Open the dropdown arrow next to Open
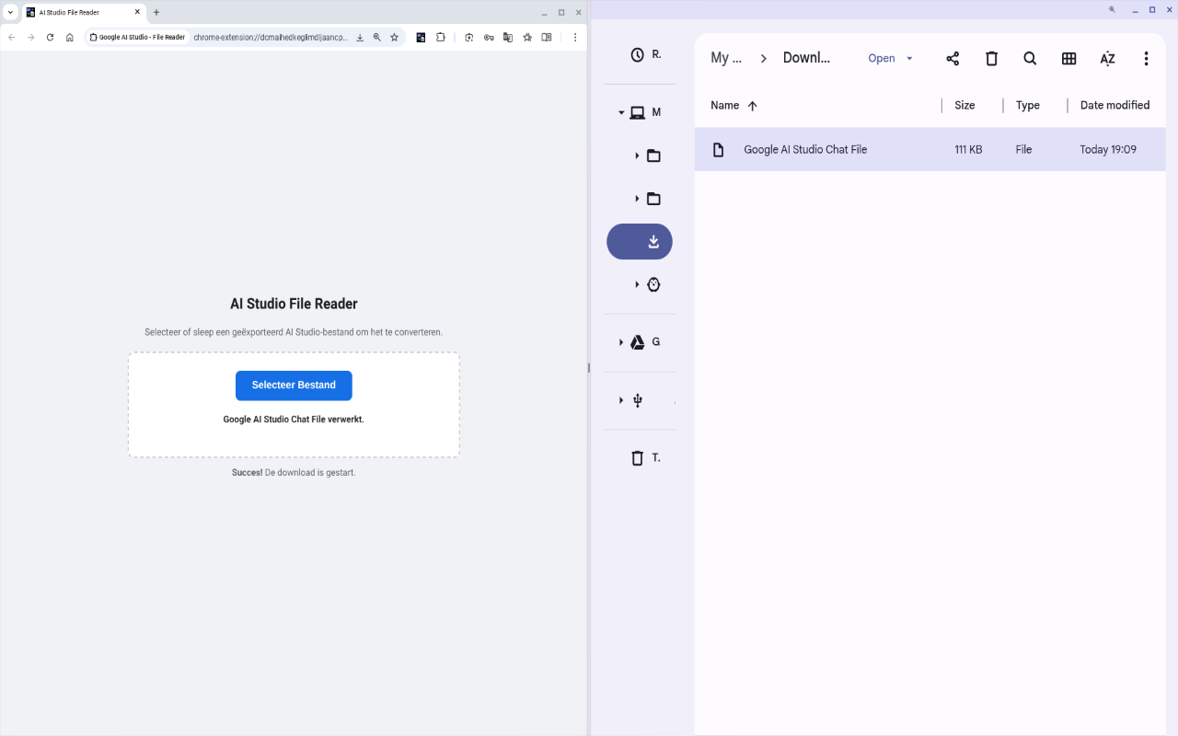 coord(909,59)
